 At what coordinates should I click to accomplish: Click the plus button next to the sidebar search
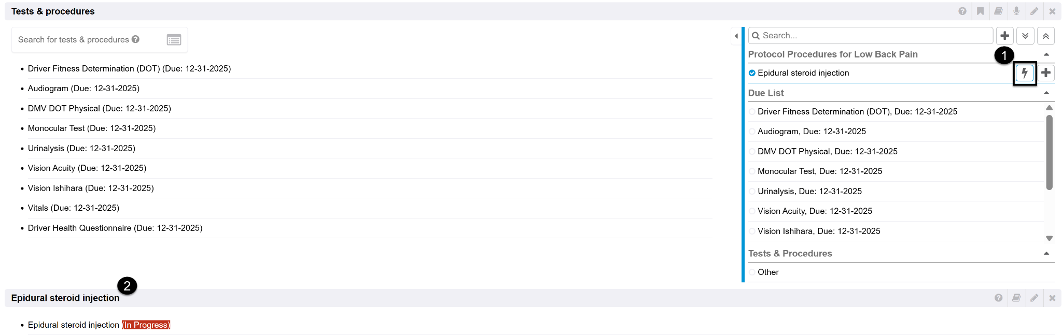[x=1004, y=36]
